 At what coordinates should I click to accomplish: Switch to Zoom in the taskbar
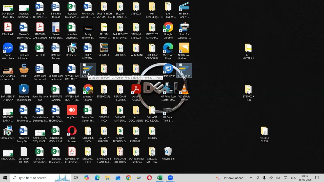click(x=170, y=178)
